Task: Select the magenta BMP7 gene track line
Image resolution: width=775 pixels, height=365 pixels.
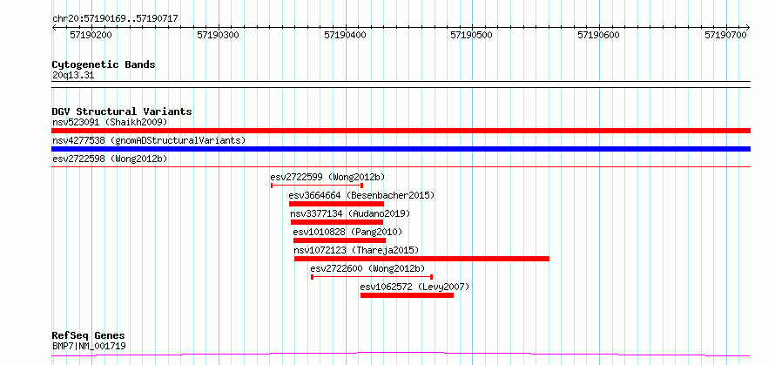Action: [401, 355]
